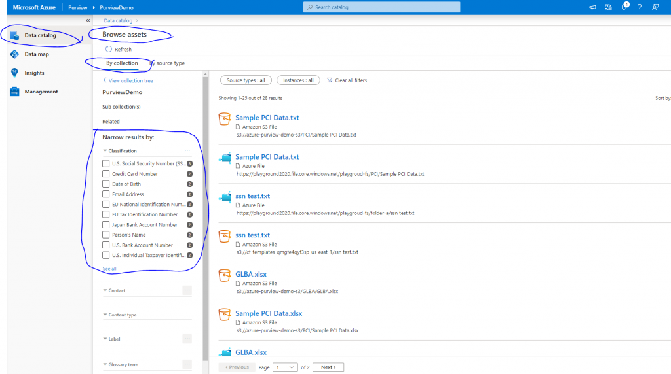
Task: Click the Previous page button
Action: pyautogui.click(x=237, y=367)
